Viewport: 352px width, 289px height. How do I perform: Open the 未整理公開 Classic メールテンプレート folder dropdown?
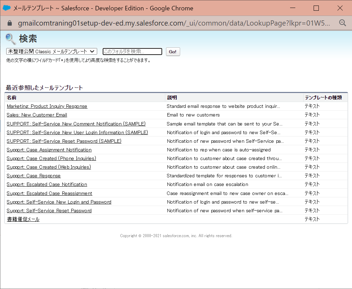52,52
